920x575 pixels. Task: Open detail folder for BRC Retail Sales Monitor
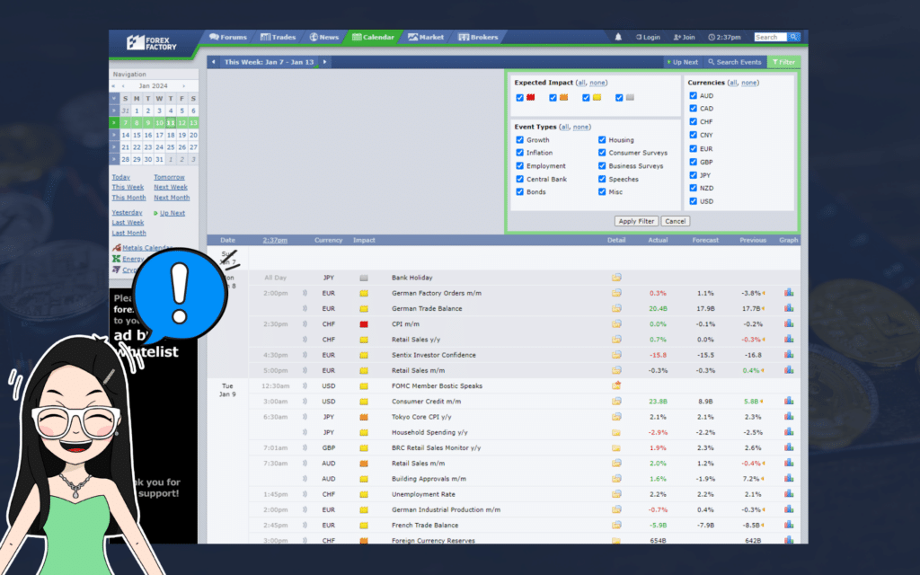(616, 447)
